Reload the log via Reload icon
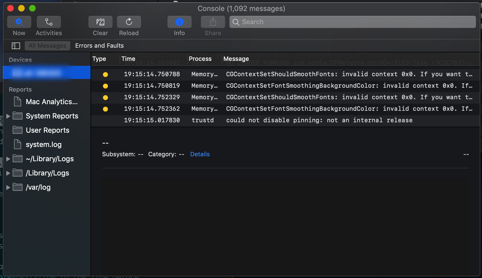The width and height of the screenshot is (482, 278). pos(129,22)
